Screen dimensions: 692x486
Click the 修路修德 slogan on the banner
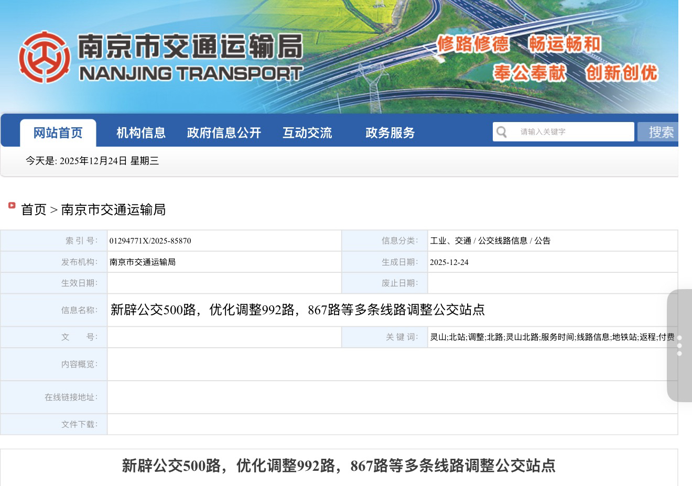pyautogui.click(x=473, y=44)
